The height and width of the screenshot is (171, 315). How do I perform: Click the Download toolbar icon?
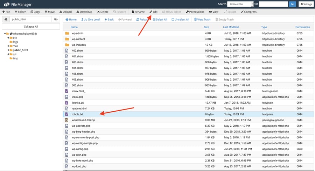(78, 12)
